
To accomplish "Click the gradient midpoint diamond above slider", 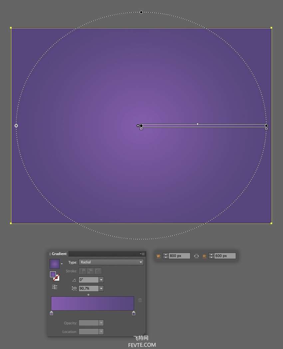I will tap(88, 295).
